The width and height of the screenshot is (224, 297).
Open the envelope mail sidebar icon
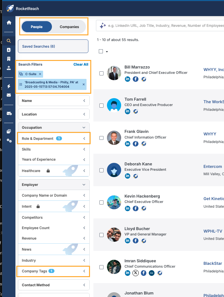click(9, 95)
